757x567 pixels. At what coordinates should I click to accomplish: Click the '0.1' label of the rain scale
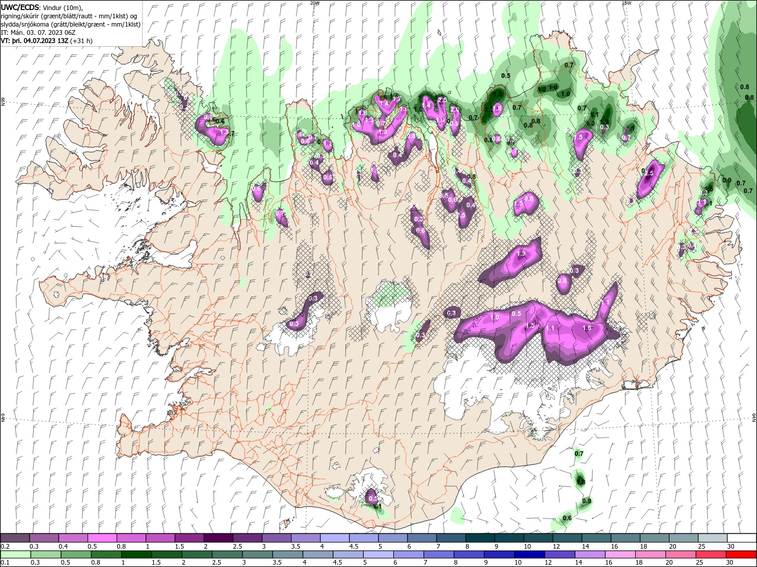(x=5, y=563)
